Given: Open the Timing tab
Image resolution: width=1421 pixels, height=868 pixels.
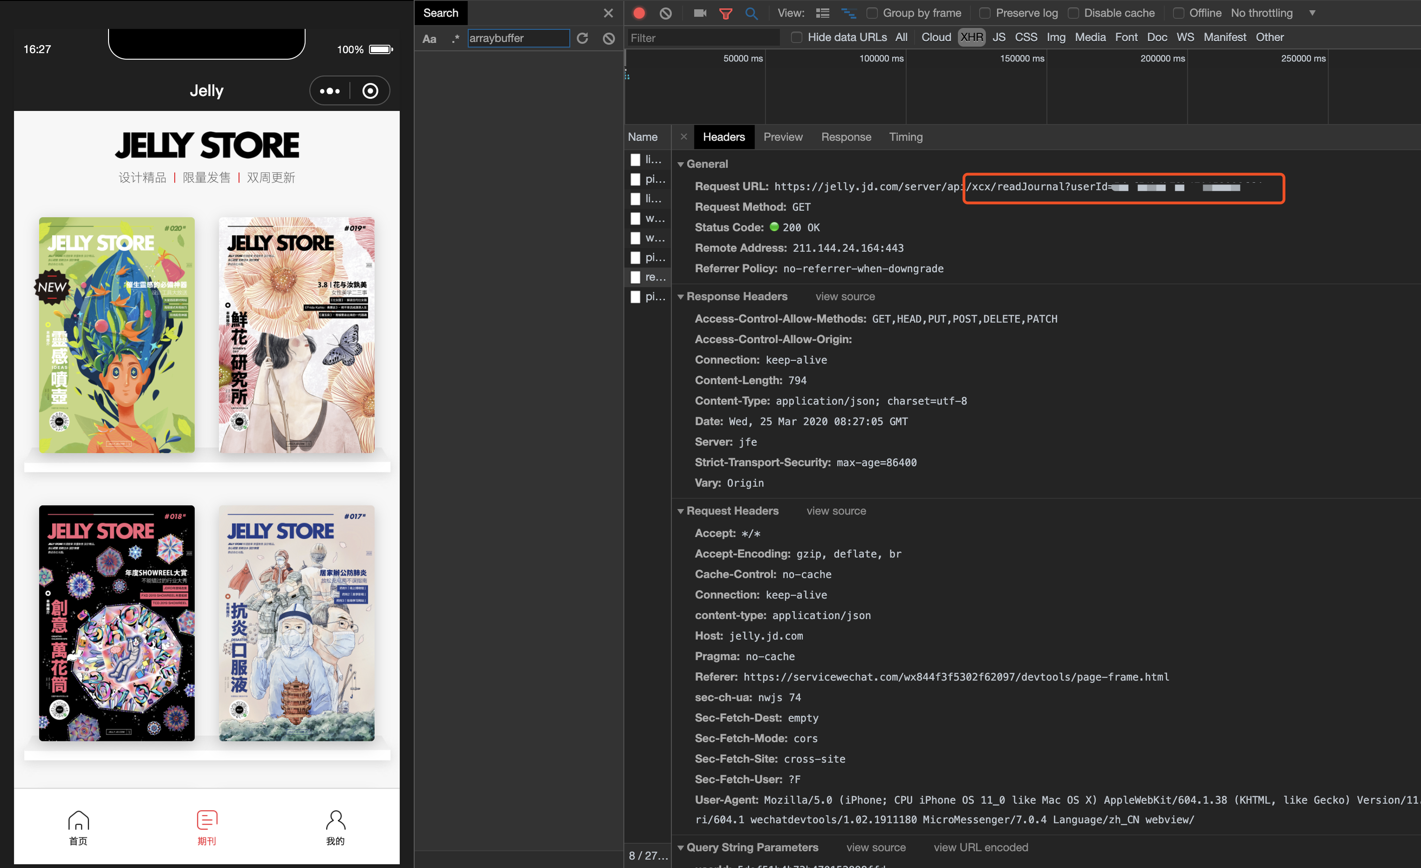Looking at the screenshot, I should [x=906, y=137].
